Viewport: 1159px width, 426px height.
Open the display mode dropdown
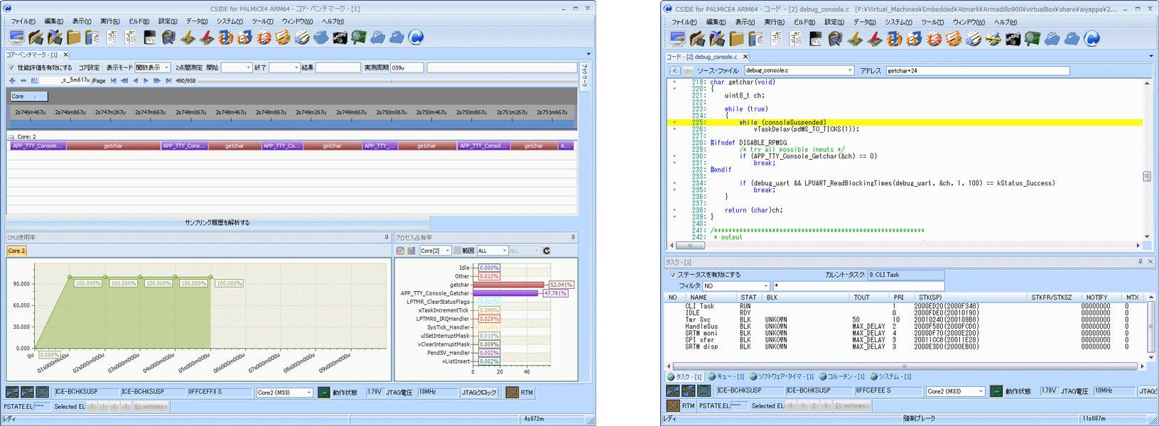pos(152,67)
